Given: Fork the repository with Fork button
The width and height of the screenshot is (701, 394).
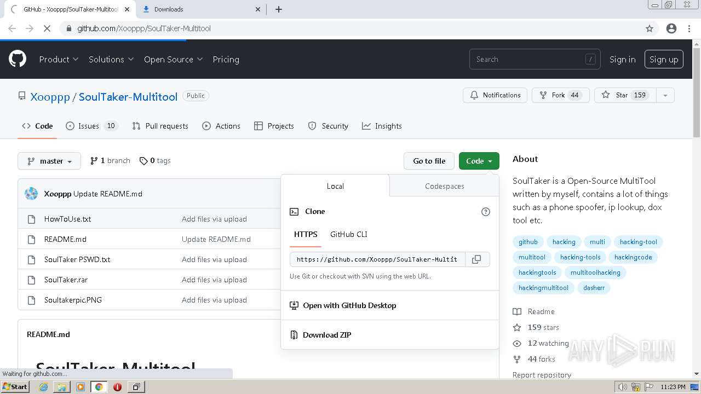Looking at the screenshot, I should 560,95.
